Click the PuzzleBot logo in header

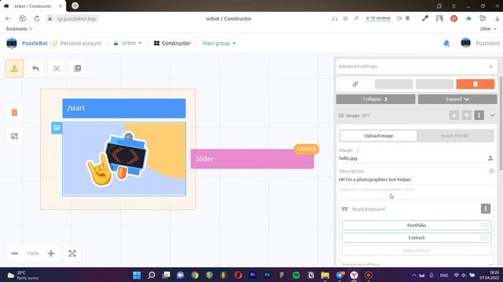12,43
